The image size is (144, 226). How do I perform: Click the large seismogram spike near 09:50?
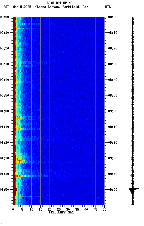134,189
